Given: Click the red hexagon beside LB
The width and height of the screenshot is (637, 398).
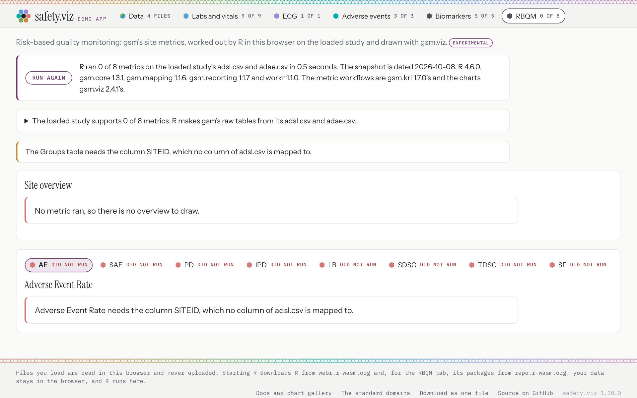Looking at the screenshot, I should coord(322,265).
